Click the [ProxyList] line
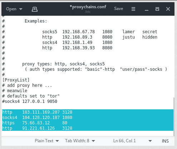The image size is (177, 149). click(16, 80)
